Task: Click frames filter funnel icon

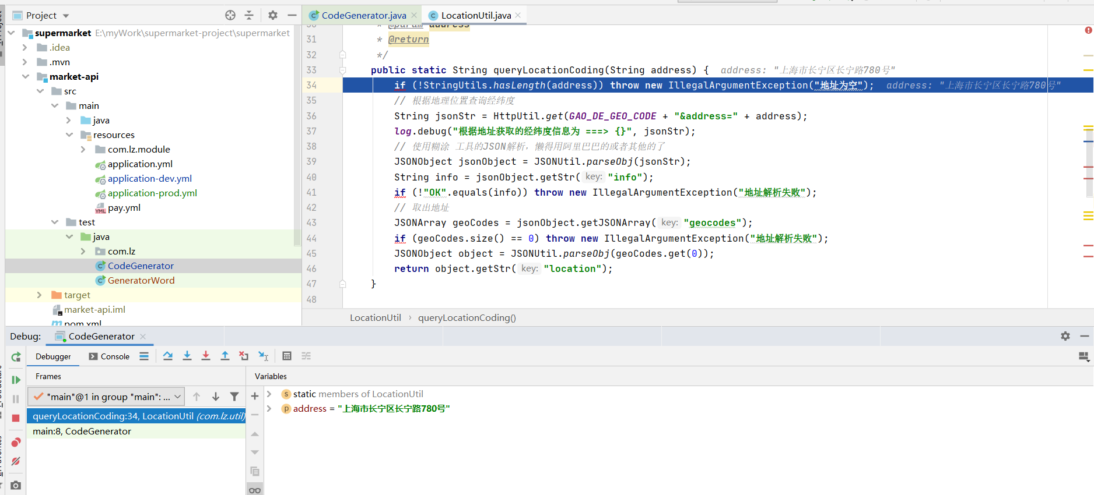Action: (x=234, y=397)
